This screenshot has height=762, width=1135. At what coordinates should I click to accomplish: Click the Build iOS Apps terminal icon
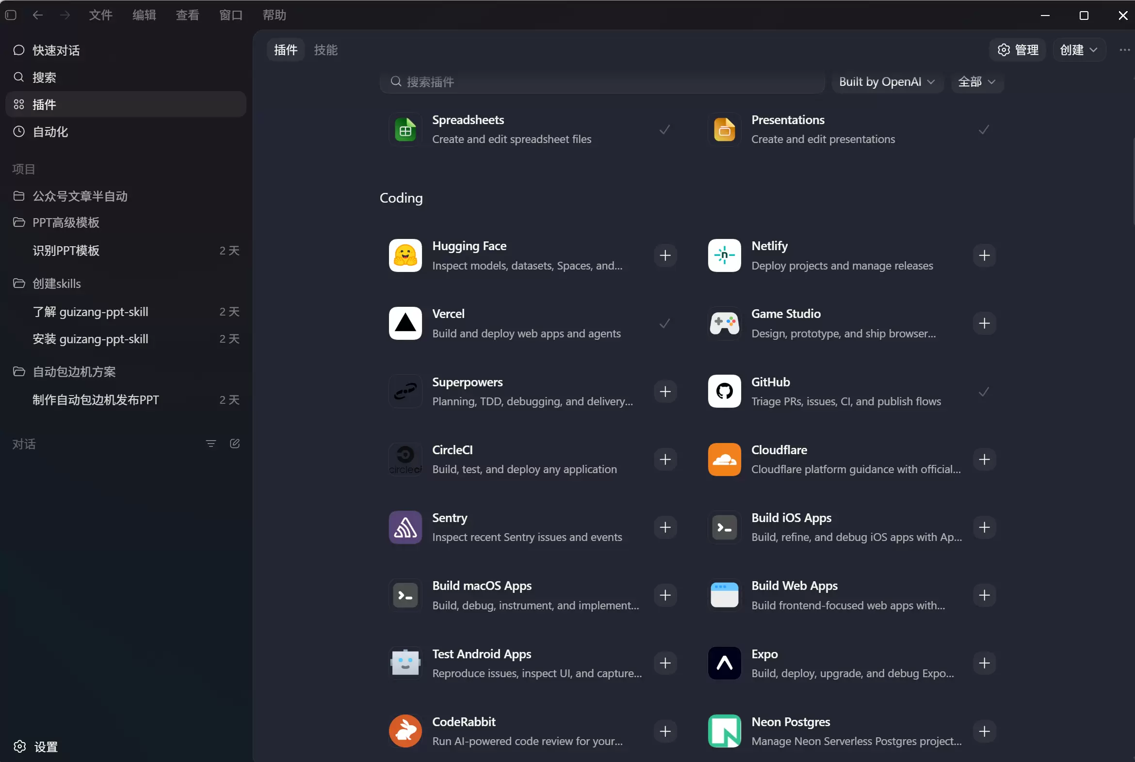coord(724,528)
